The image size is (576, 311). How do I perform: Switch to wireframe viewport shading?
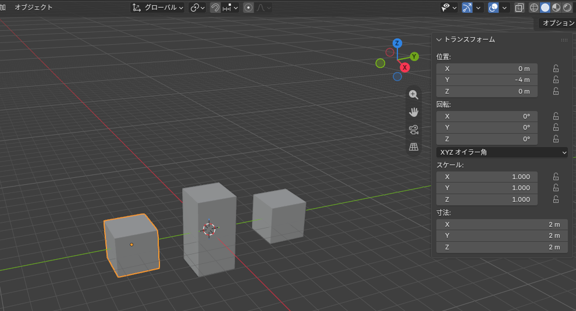point(534,8)
